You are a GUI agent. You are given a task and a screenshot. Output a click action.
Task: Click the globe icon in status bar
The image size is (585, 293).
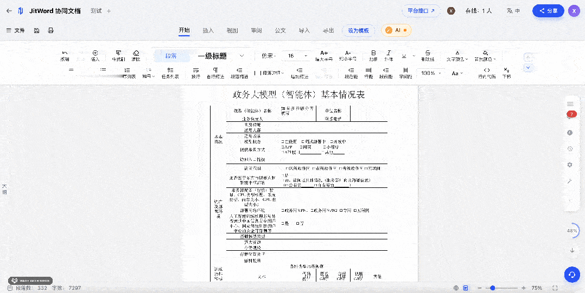tap(456, 288)
